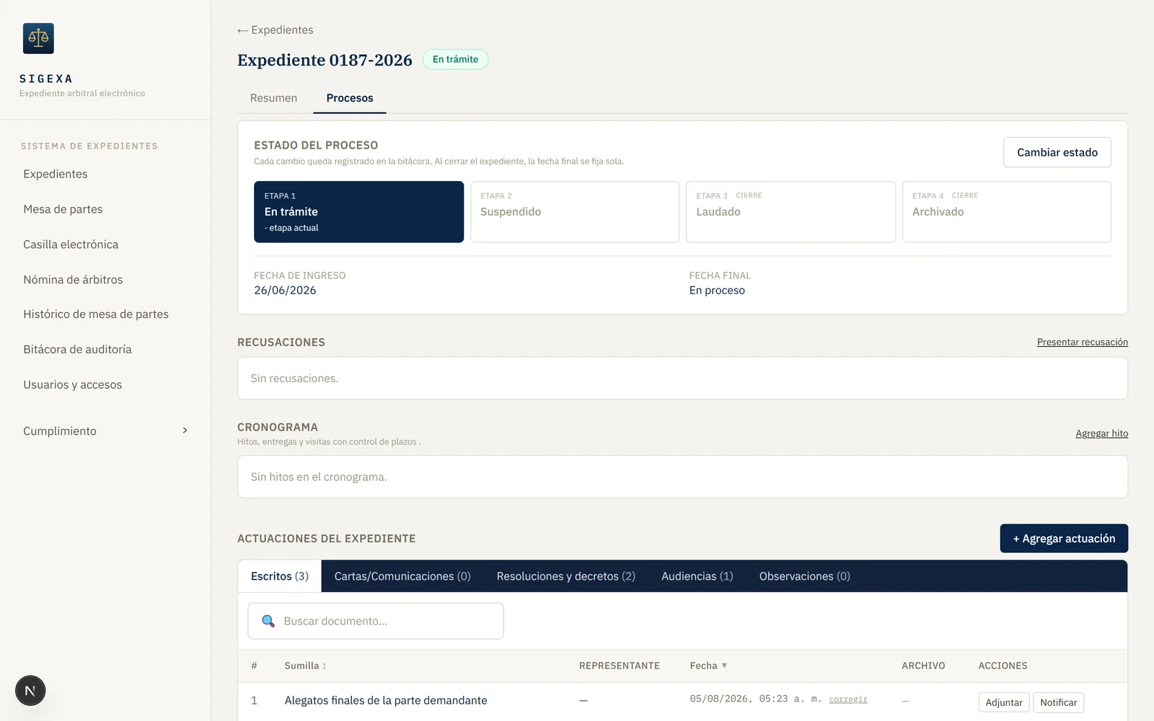
Task: Click the search magnifier icon
Action: pos(268,621)
